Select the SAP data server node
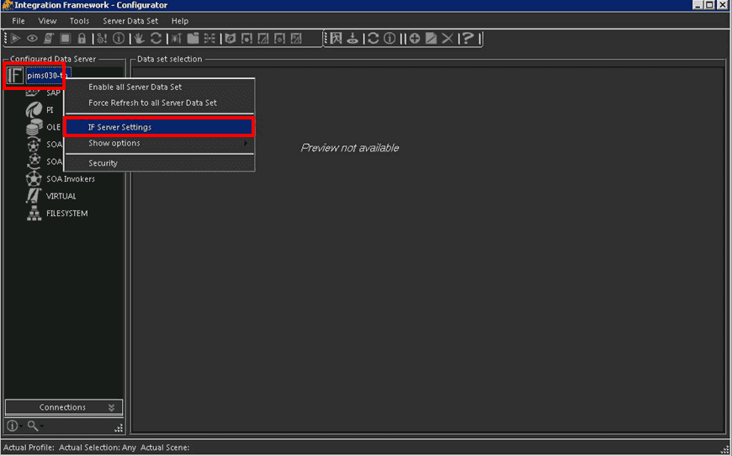The height and width of the screenshot is (456, 732). click(53, 93)
